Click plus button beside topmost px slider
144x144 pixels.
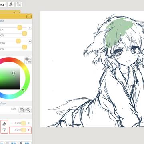click(30, 28)
